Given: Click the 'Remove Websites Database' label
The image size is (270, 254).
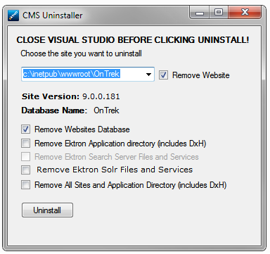Looking at the screenshot, I should pos(82,129).
